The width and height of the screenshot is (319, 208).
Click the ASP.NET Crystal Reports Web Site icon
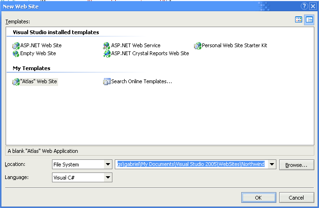(x=107, y=54)
